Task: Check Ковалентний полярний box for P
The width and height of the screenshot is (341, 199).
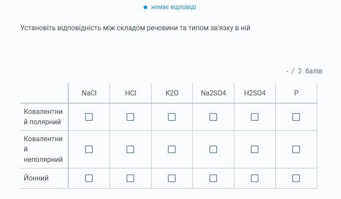Action: tap(296, 117)
